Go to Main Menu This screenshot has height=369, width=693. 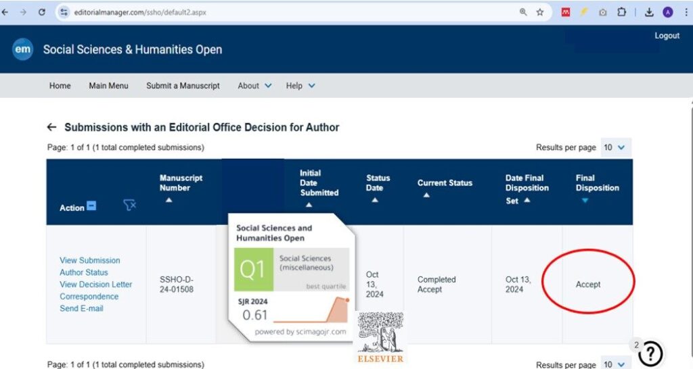click(x=108, y=86)
